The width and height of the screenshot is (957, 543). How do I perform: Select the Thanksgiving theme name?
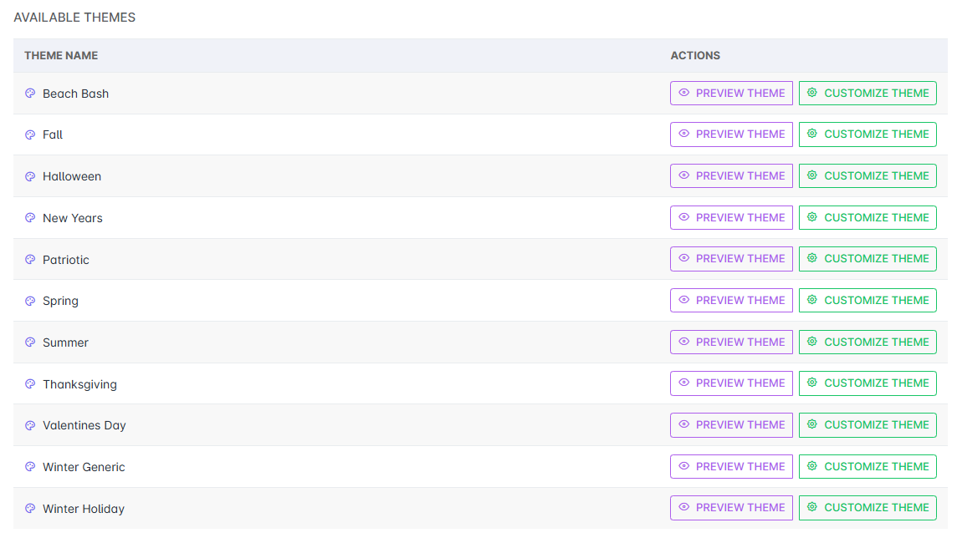pos(79,384)
